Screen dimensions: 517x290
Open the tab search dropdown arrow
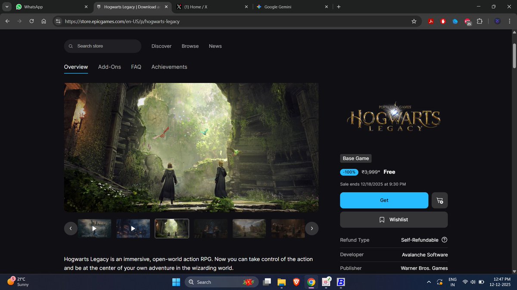(7, 7)
